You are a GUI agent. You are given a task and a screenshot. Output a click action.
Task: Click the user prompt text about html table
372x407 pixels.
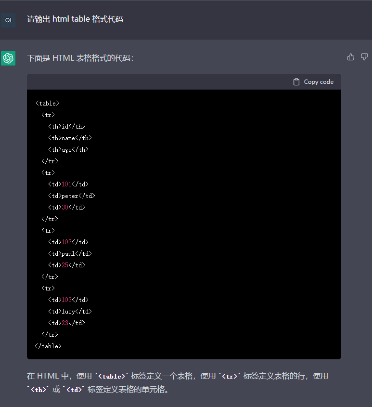[x=75, y=19]
